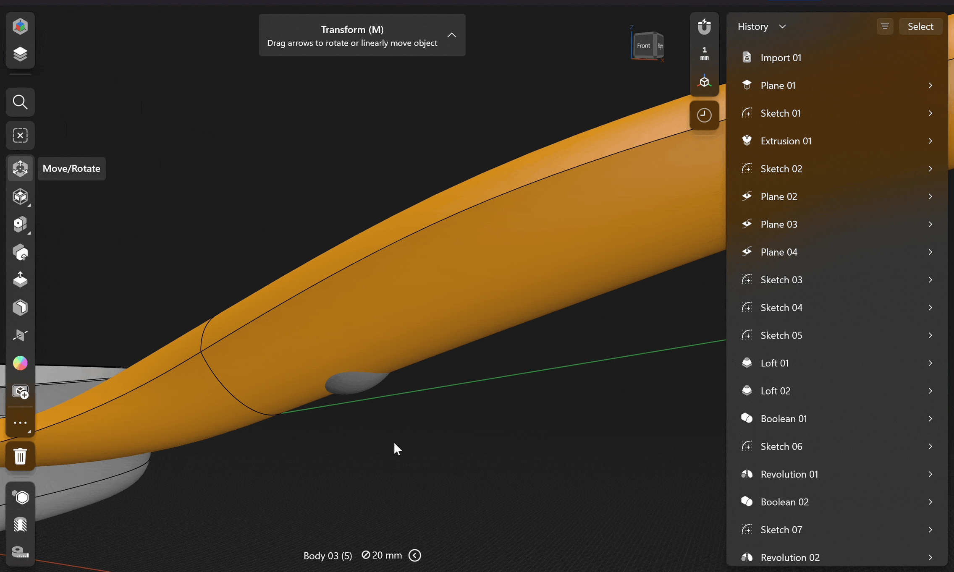
Task: Click the Revolution 01 icon
Action: [x=747, y=474]
